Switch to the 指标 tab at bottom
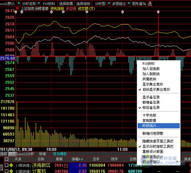 [3, 154]
